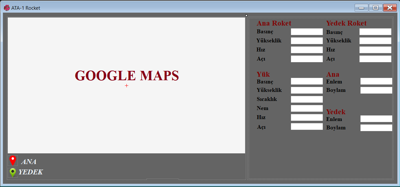Focus the Yük Hız input field
Image resolution: width=400 pixels, height=187 pixels.
(x=307, y=117)
